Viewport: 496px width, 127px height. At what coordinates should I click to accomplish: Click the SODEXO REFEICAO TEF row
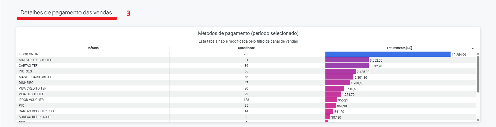[x=36, y=117]
